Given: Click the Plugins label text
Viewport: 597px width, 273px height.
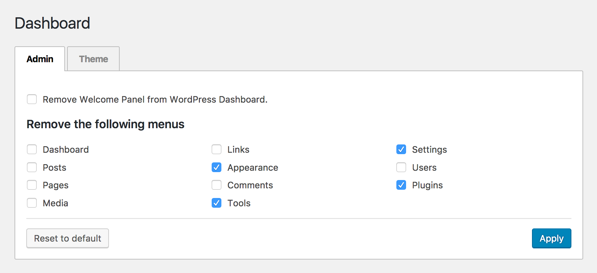Looking at the screenshot, I should coord(427,185).
